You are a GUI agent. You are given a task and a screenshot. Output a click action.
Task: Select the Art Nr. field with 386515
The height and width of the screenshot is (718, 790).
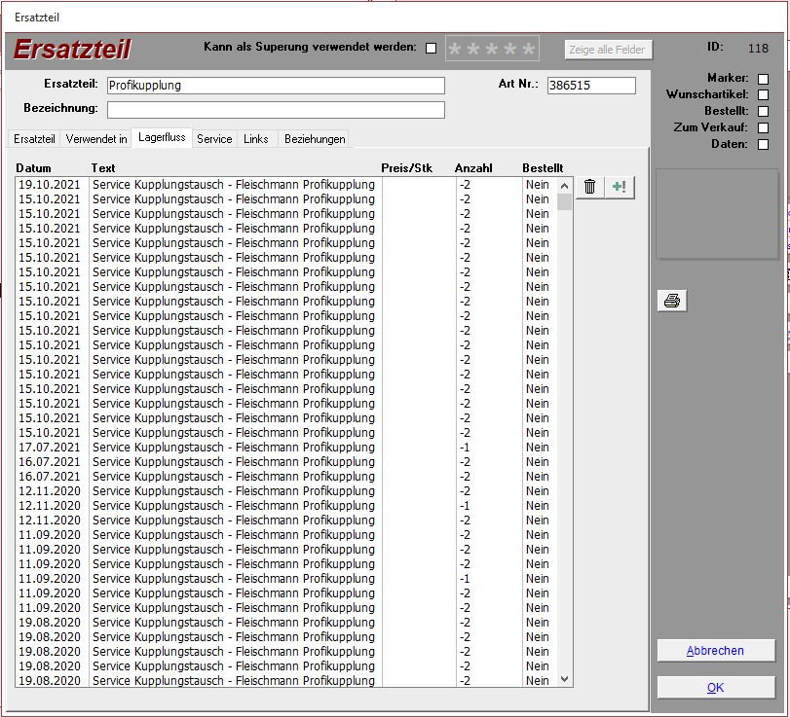pyautogui.click(x=591, y=85)
